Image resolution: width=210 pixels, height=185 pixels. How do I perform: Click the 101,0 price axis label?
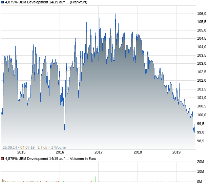point(202,98)
